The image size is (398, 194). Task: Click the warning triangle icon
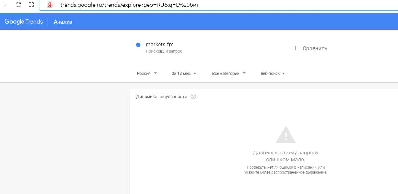(x=286, y=135)
